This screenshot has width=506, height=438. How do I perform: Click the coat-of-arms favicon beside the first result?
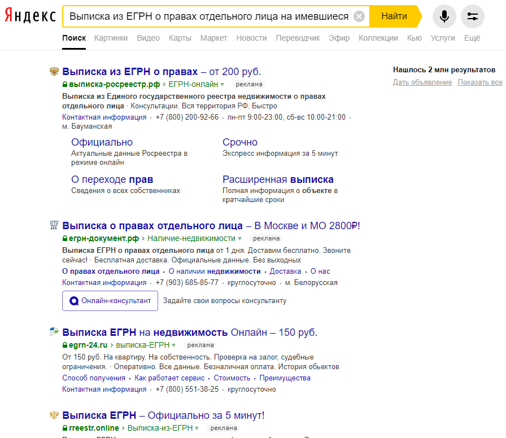[54, 72]
